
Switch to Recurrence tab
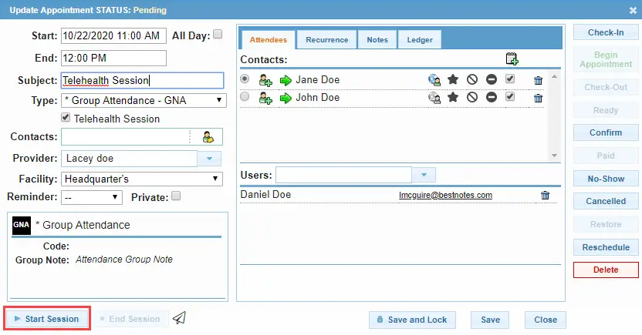[326, 39]
